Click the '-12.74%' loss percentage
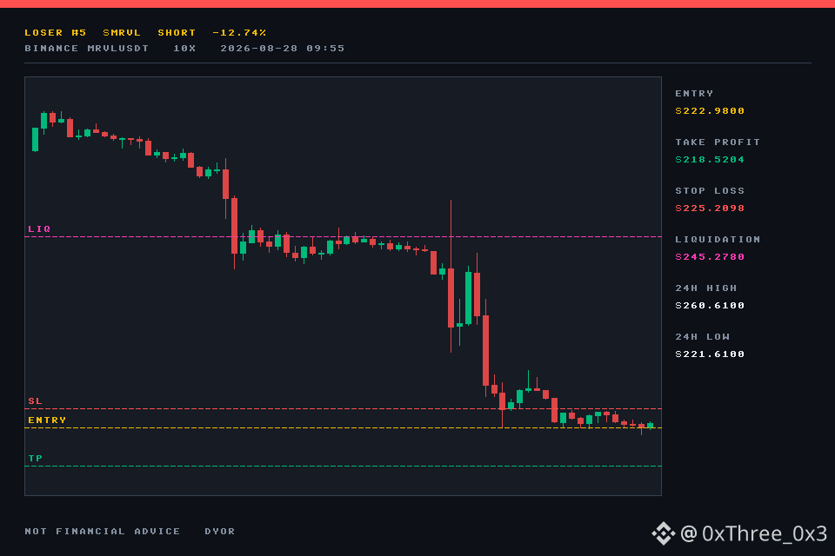Viewport: 835px width, 556px height. point(239,32)
